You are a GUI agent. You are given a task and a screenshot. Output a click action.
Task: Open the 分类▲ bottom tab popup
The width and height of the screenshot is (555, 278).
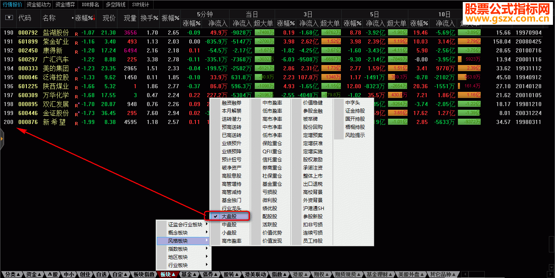click(13, 274)
